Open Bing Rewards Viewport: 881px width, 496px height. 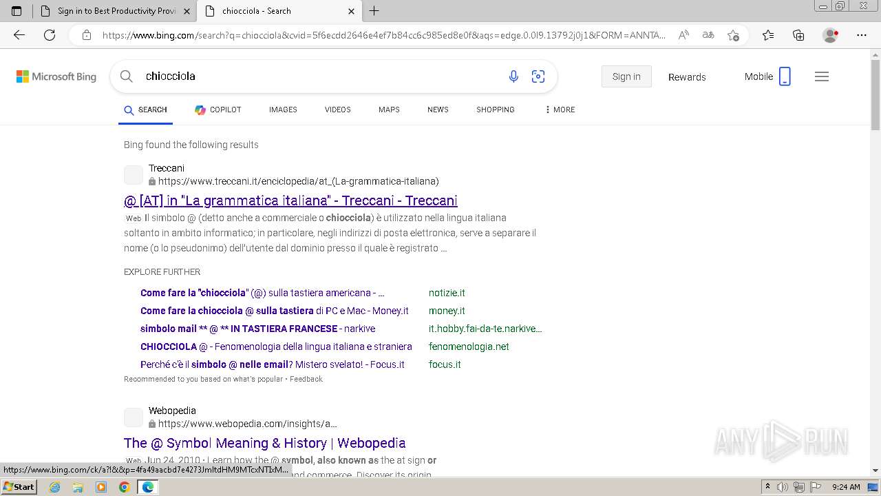(x=687, y=77)
